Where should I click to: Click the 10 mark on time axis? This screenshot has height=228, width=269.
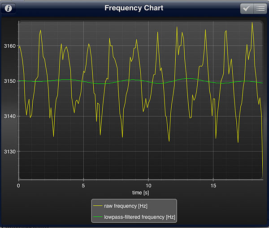point(148,185)
